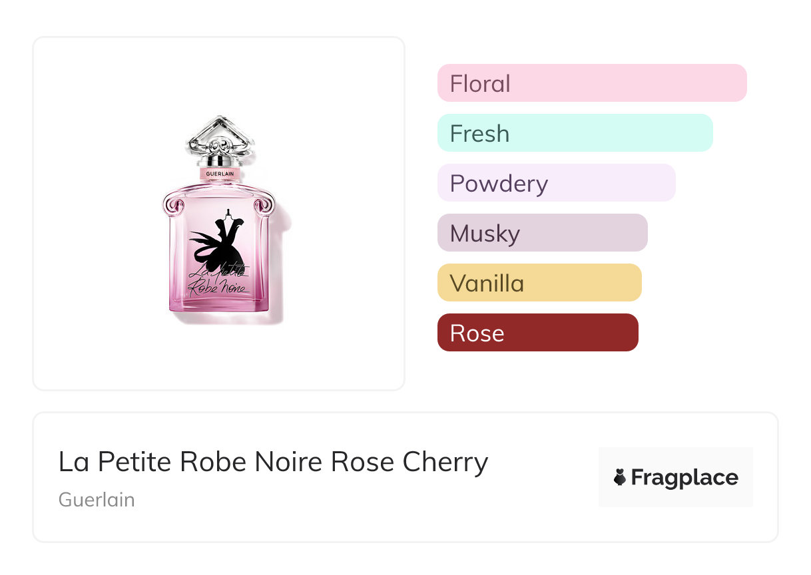Screen dimensions: 811x575
Task: Pick the mauve Musky accord bar
Action: point(542,233)
